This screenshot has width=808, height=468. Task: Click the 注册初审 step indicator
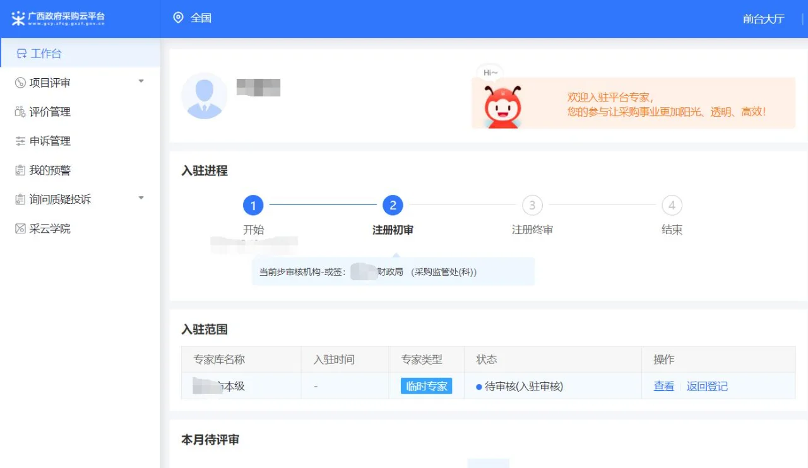(393, 205)
